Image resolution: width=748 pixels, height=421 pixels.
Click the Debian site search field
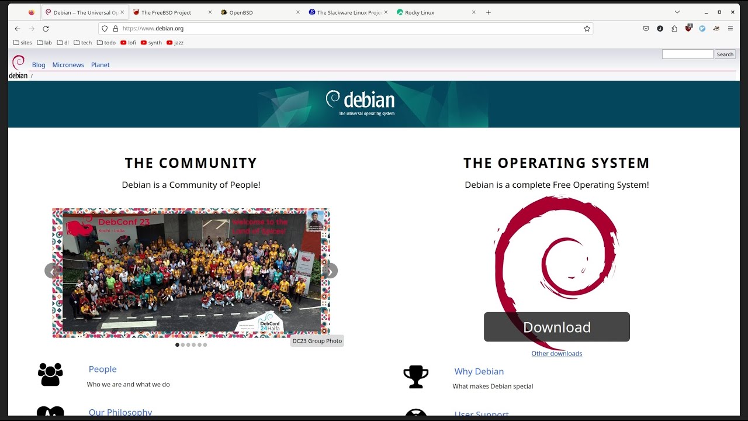click(x=687, y=54)
